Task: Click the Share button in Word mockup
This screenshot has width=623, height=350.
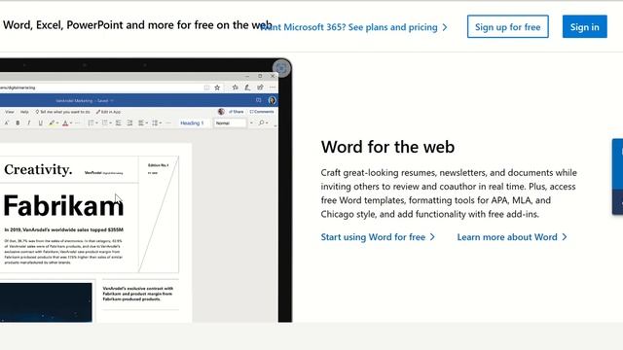Action: (236, 112)
